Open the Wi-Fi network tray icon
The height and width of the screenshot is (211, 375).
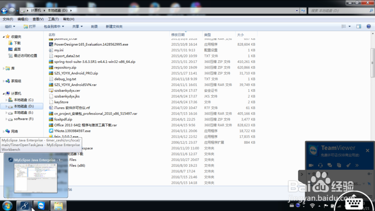click(312, 205)
